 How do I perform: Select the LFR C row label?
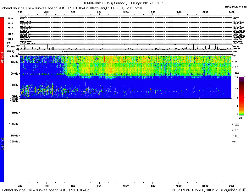(10, 28)
